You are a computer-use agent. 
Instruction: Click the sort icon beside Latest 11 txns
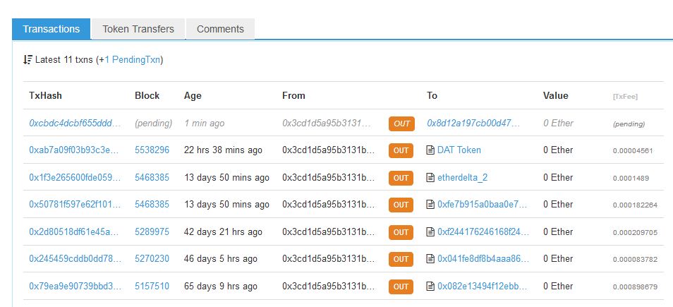click(28, 60)
